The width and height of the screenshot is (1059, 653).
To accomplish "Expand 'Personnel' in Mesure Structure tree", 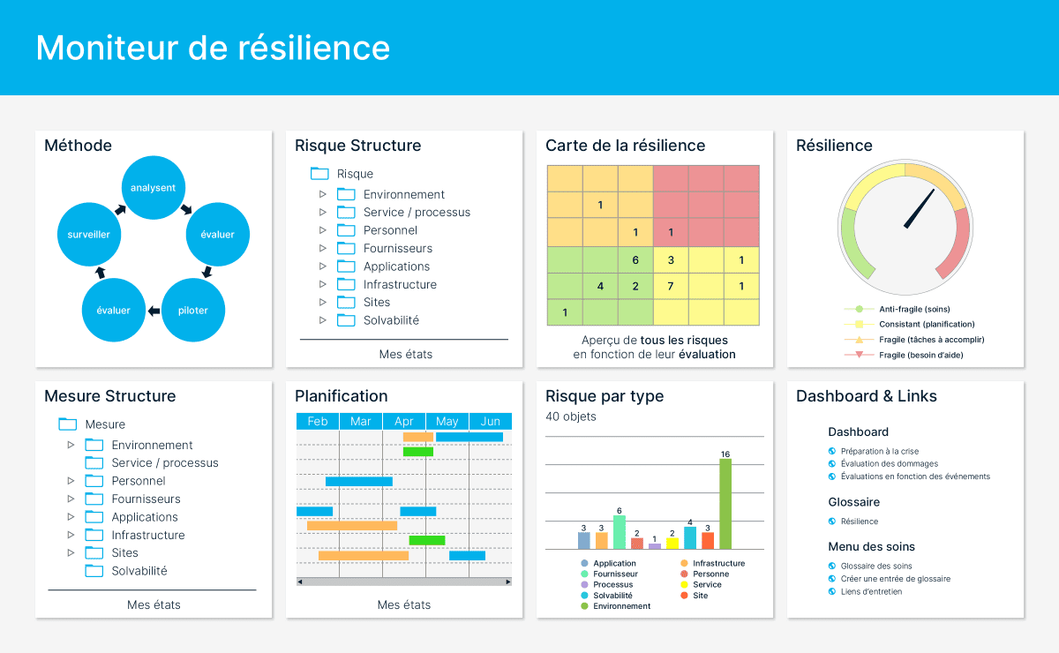I will 71,481.
